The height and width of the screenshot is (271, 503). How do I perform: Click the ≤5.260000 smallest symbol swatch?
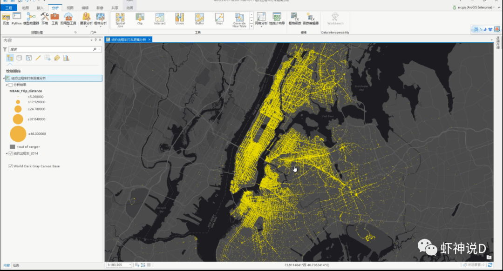[x=18, y=97]
